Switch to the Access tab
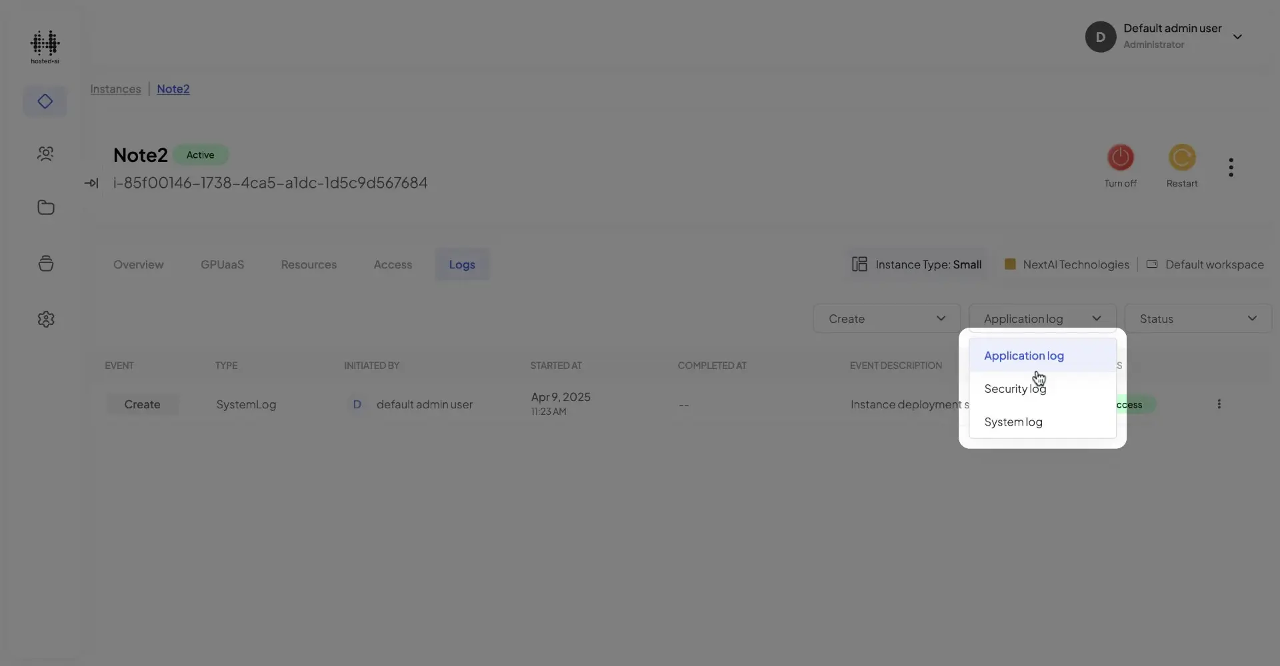The height and width of the screenshot is (666, 1280). tap(393, 264)
